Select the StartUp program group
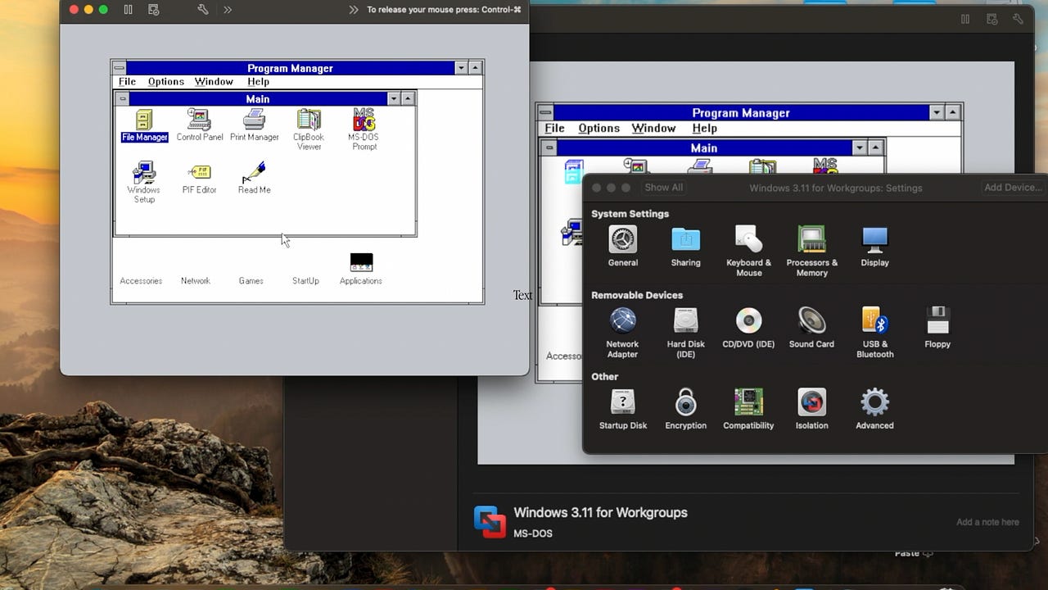The width and height of the screenshot is (1048, 590). pyautogui.click(x=305, y=280)
